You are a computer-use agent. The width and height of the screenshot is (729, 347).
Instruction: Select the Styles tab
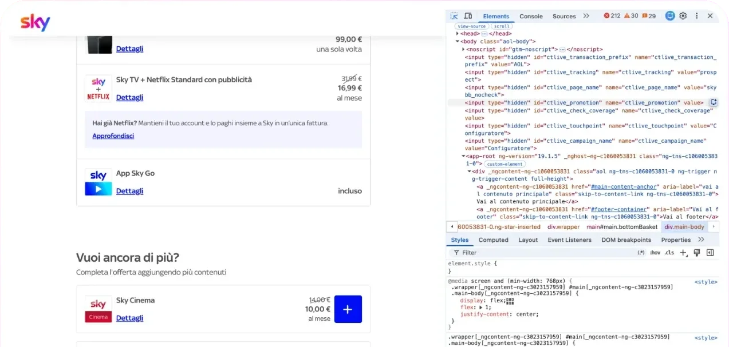pyautogui.click(x=459, y=240)
